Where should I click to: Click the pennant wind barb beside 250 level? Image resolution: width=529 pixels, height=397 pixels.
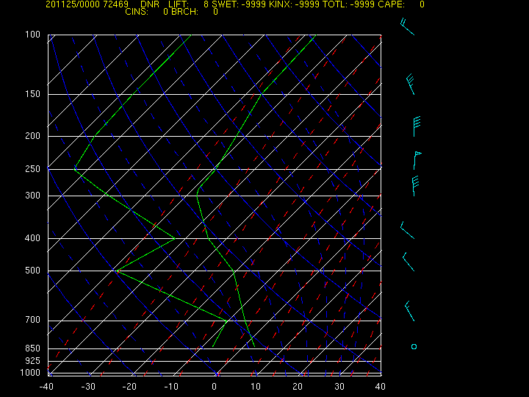tap(417, 160)
